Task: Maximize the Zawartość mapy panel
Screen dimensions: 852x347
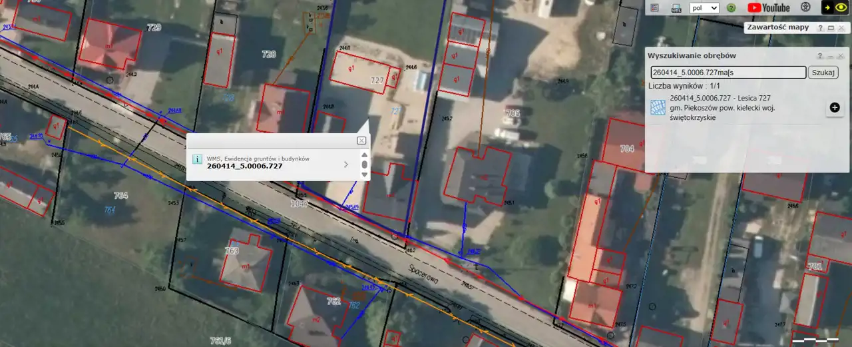Action: 831,28
